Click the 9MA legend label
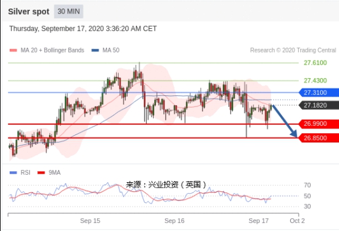The height and width of the screenshot is (231, 339). (54, 172)
